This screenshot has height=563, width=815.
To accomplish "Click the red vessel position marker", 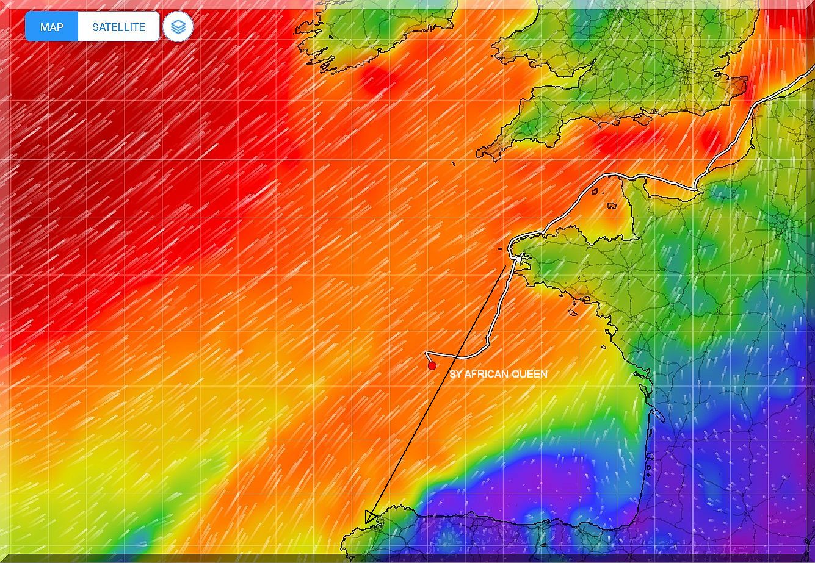I will [x=432, y=366].
